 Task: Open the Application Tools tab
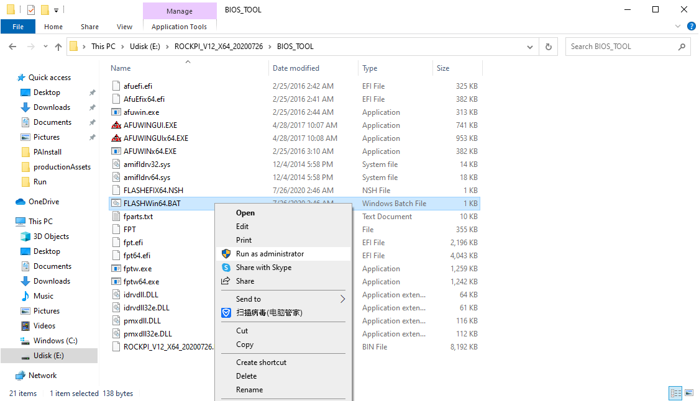(x=180, y=27)
